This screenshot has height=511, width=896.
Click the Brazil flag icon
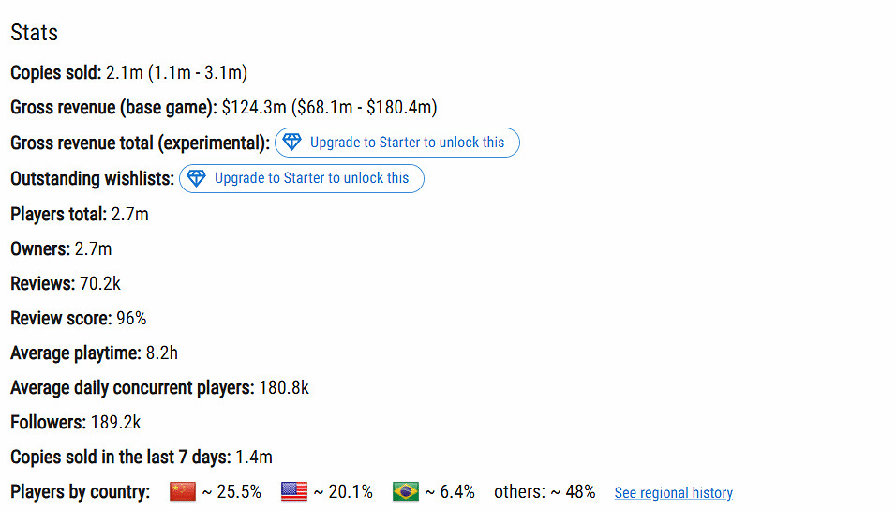(406, 491)
